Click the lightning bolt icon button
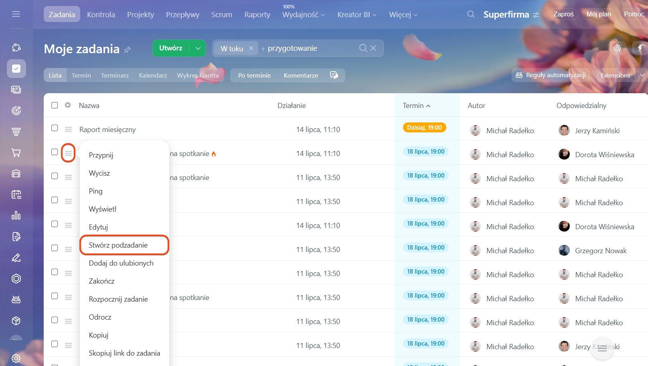This screenshot has height=366, width=648. (x=640, y=48)
